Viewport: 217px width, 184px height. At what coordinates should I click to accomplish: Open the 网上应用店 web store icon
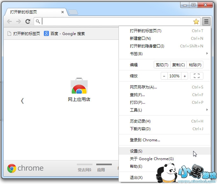79,89
